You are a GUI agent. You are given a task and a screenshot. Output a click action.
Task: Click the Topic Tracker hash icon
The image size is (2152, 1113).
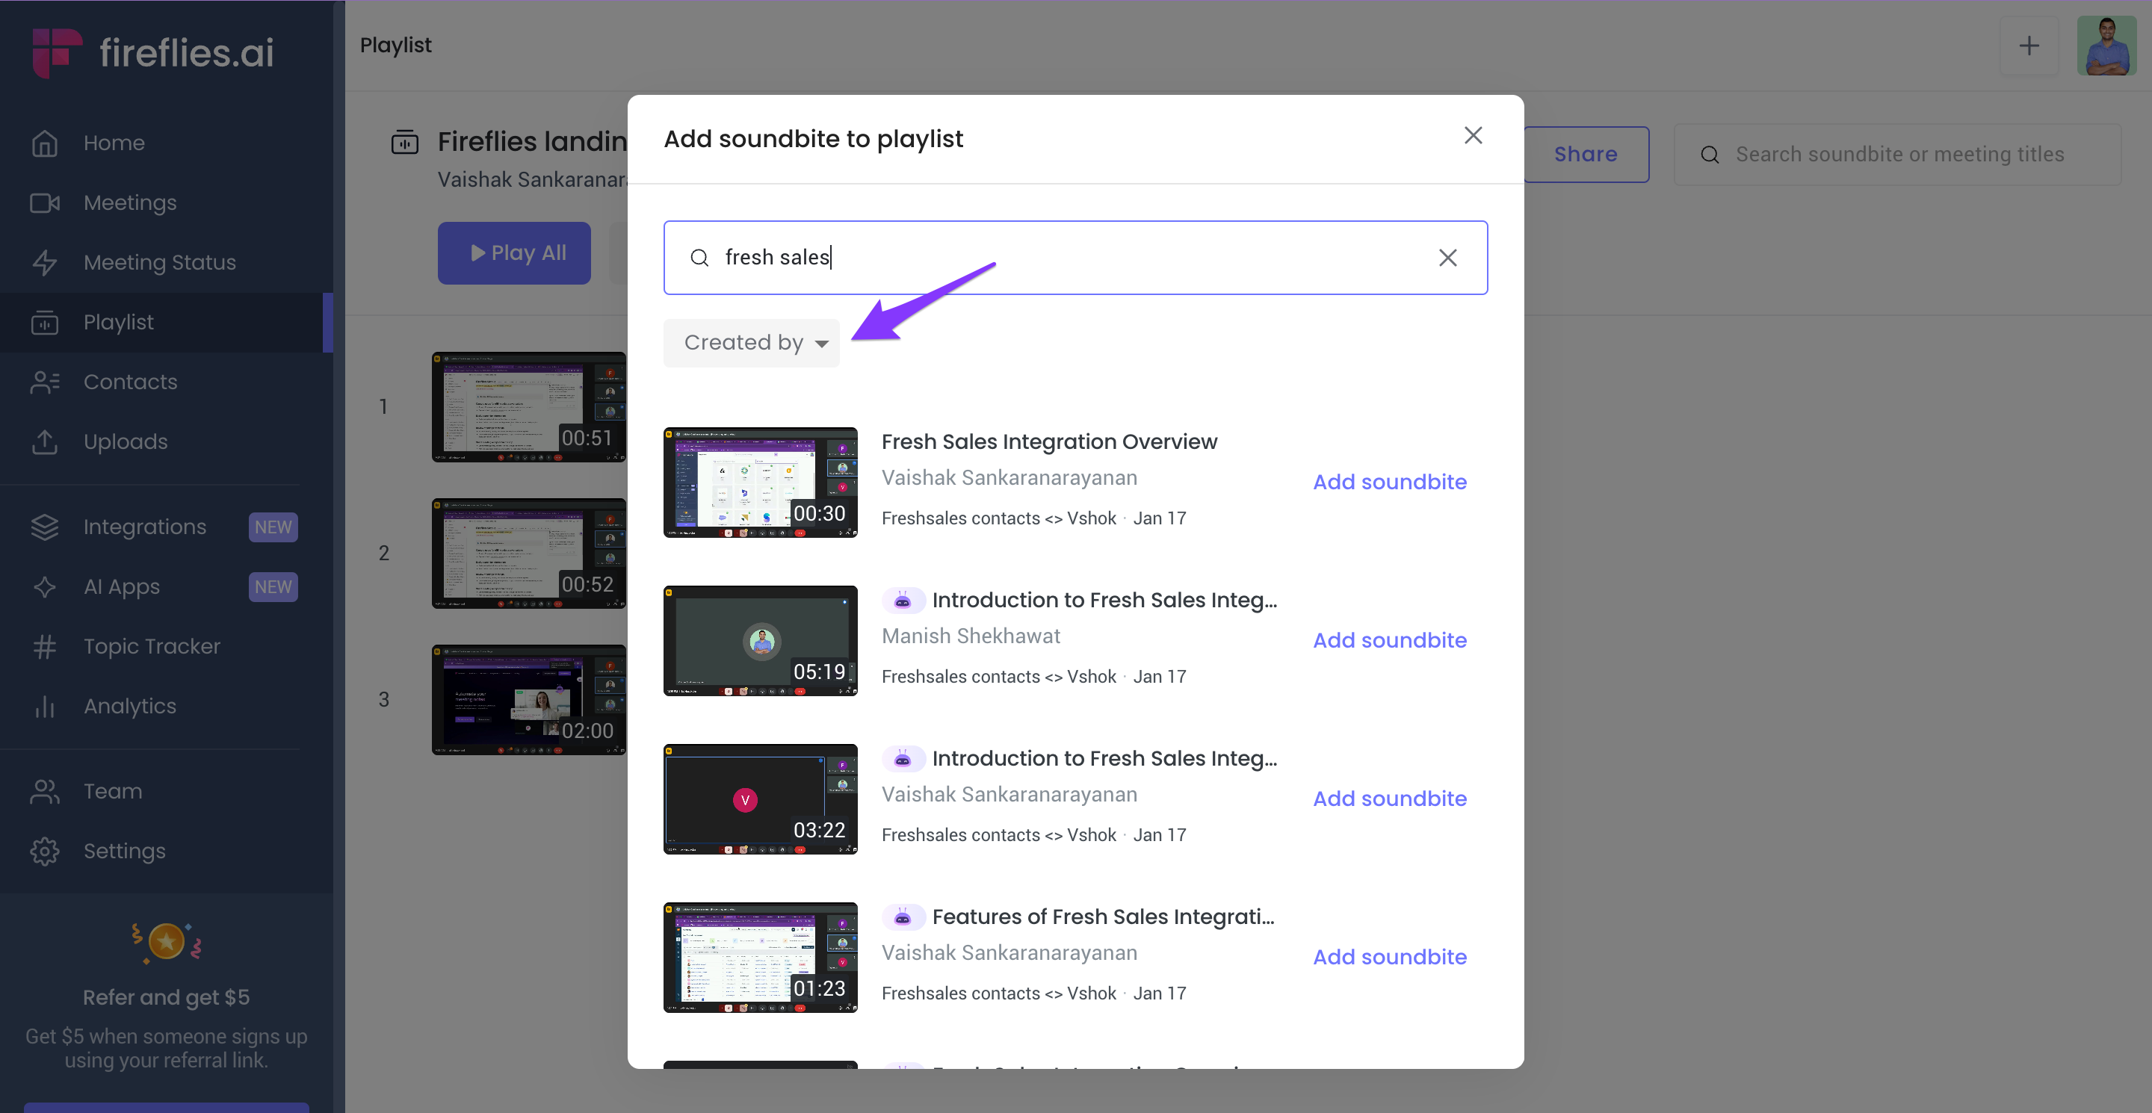(x=44, y=646)
